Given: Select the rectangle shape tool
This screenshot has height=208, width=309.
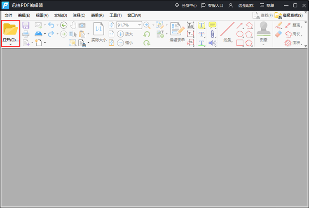Looking at the screenshot, I should [x=240, y=43].
